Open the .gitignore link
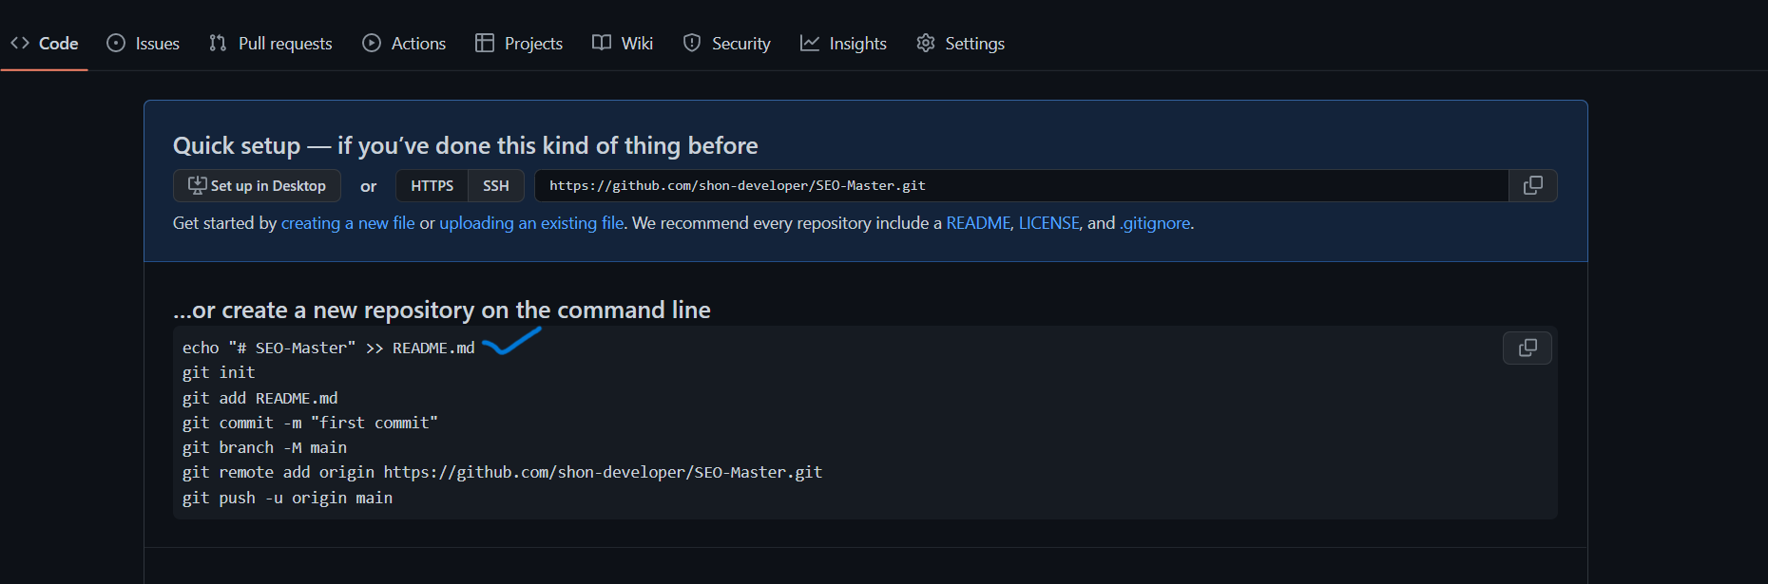Viewport: 1768px width, 584px height. click(1155, 223)
